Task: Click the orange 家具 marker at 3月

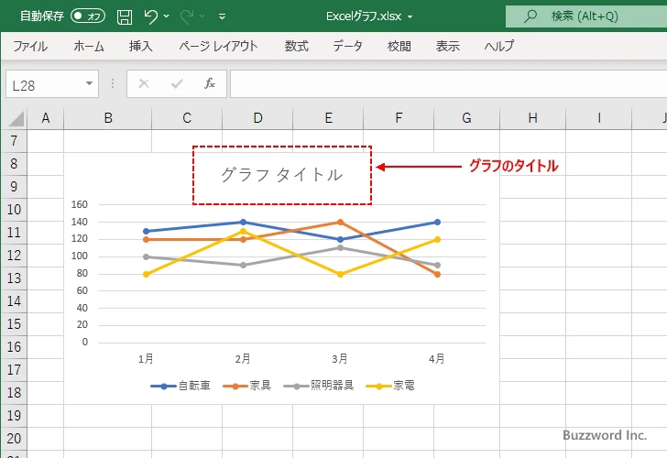Action: point(340,222)
